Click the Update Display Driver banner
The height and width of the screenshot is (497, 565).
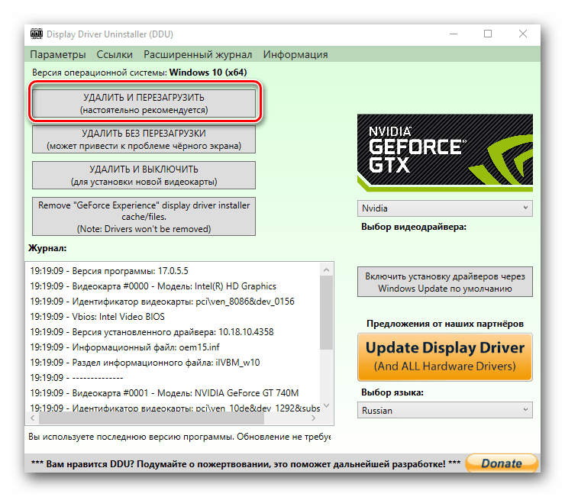tap(445, 357)
